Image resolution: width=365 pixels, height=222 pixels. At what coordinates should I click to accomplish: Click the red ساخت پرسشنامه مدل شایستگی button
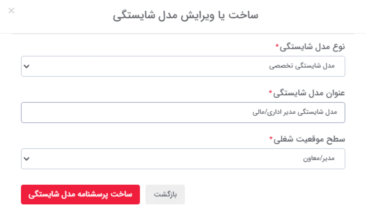[x=80, y=194]
